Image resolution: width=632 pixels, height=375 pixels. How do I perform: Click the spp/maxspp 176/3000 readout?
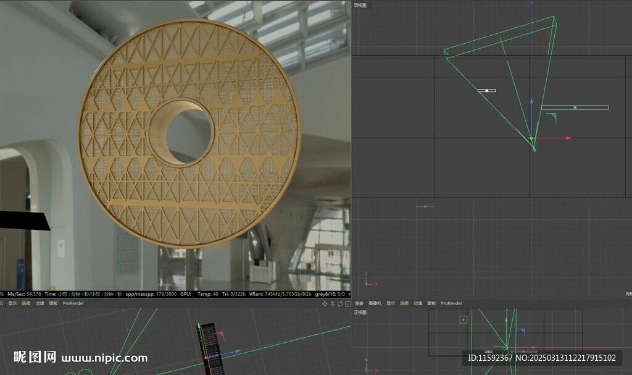(x=151, y=294)
